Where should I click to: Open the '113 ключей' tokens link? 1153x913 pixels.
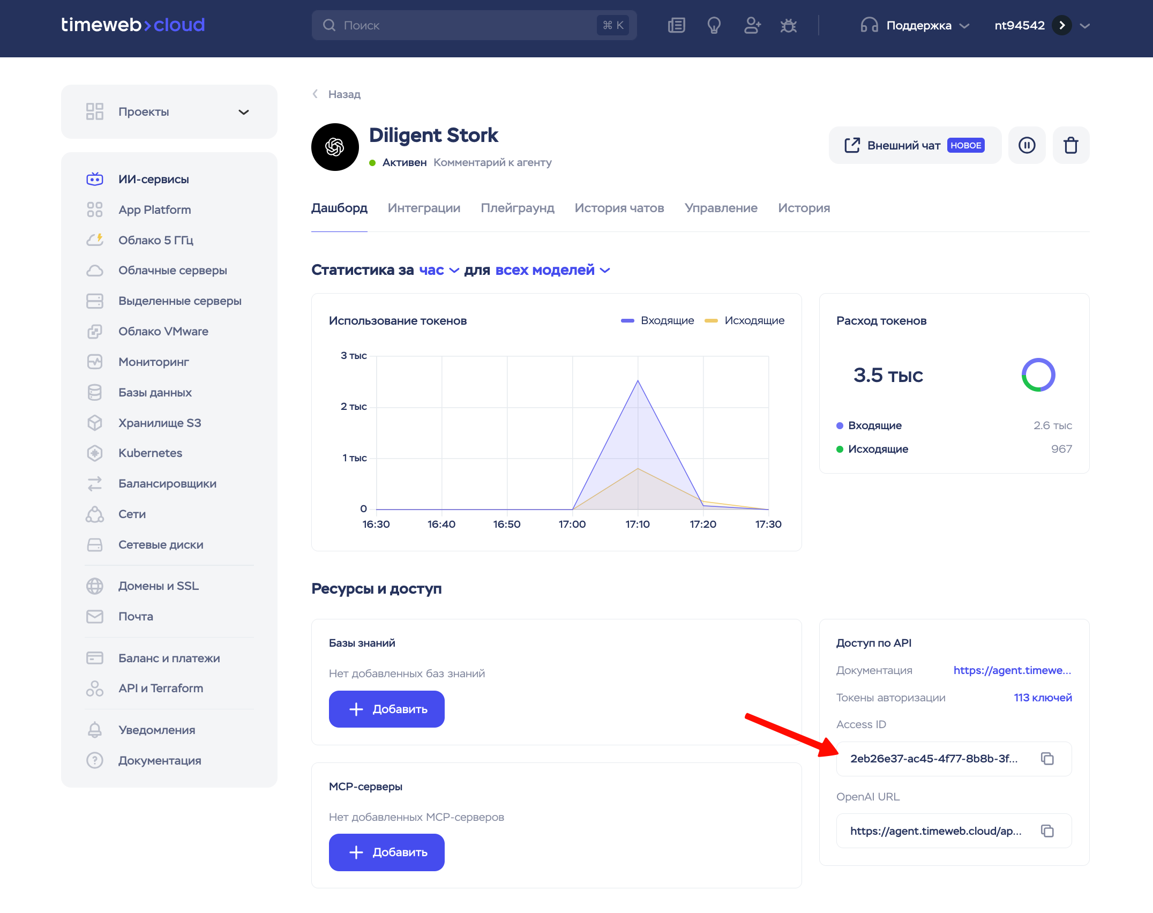1043,698
